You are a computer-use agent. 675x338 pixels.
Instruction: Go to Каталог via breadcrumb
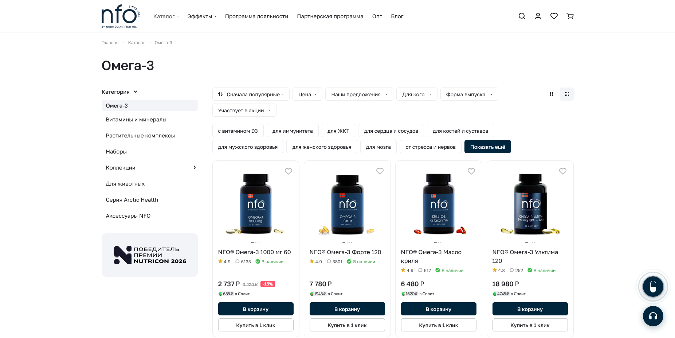[x=137, y=43]
